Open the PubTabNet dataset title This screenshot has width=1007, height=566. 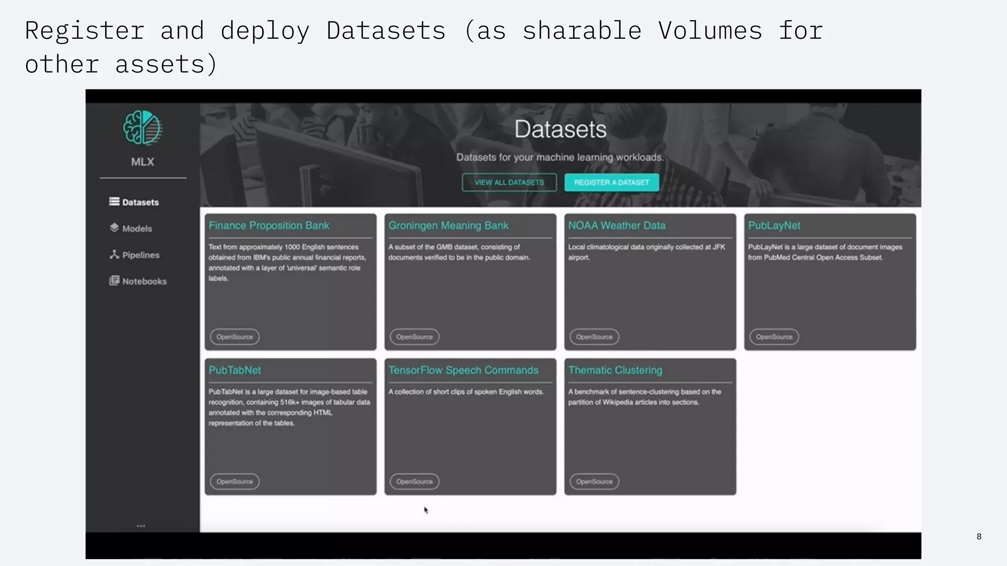pyautogui.click(x=235, y=370)
